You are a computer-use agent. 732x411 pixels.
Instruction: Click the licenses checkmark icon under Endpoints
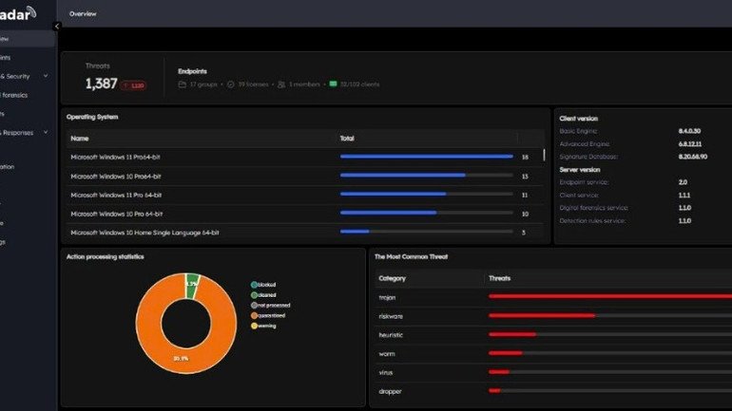pos(231,84)
